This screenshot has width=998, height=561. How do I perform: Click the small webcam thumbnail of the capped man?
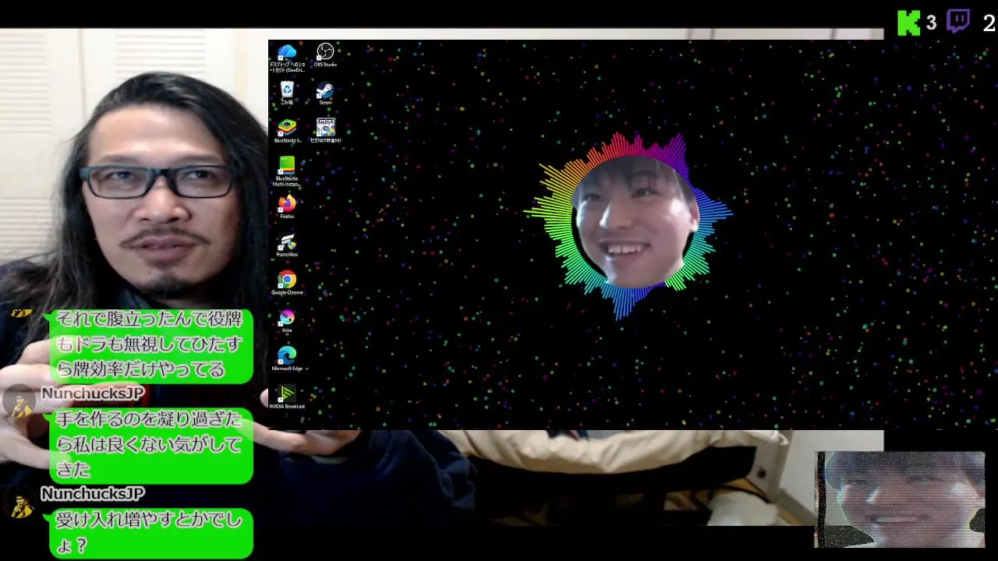click(x=900, y=499)
